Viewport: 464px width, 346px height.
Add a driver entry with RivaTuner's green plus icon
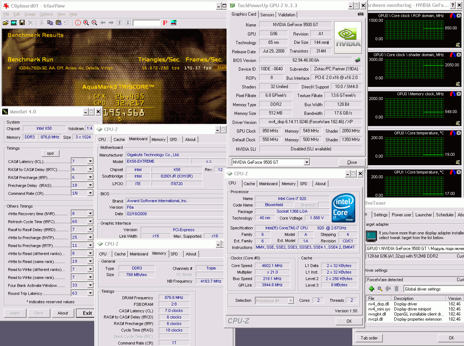371,289
